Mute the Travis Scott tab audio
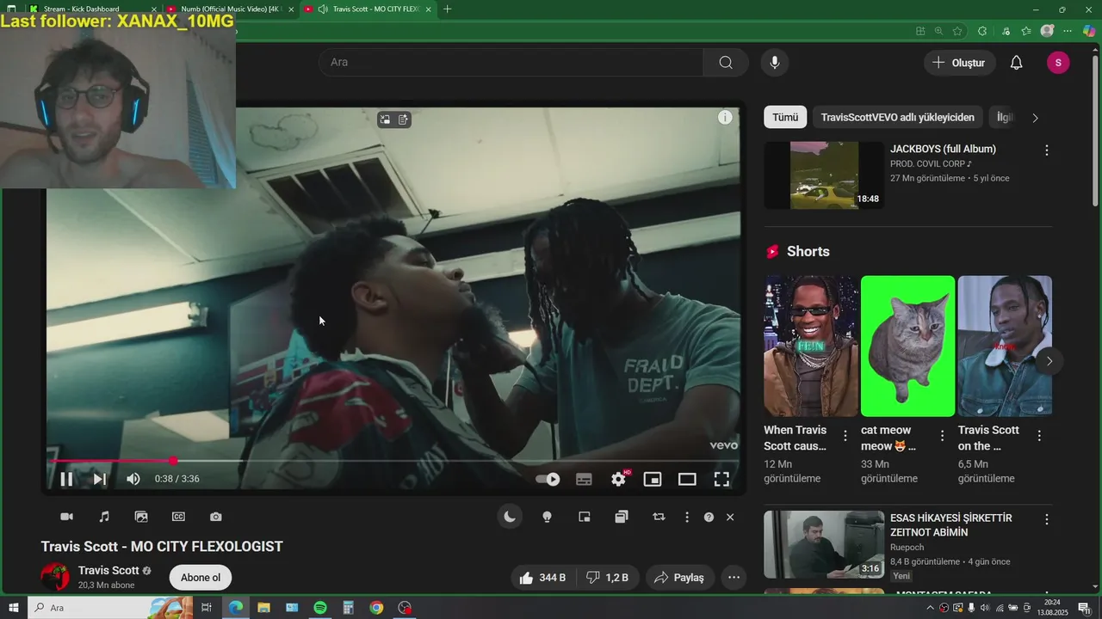The width and height of the screenshot is (1102, 619). click(x=322, y=9)
